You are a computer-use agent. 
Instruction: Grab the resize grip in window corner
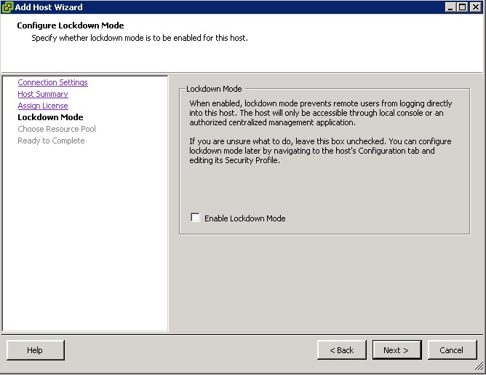[x=479, y=368]
